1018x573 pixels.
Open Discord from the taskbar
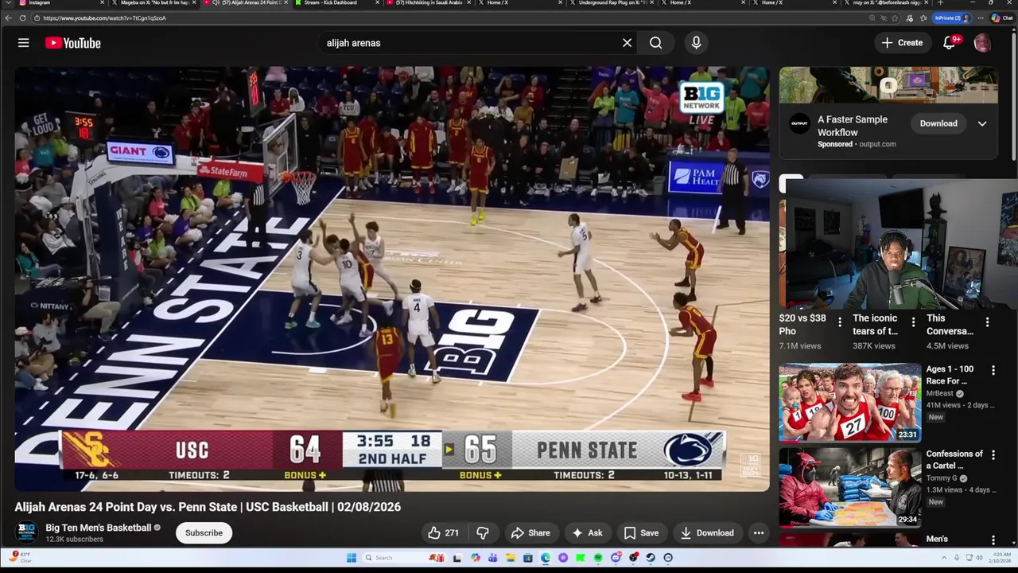pyautogui.click(x=616, y=558)
